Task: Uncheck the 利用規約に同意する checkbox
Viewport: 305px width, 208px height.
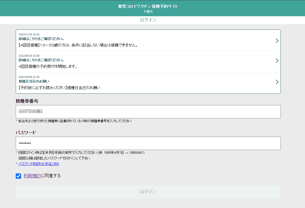Action: coord(18,176)
